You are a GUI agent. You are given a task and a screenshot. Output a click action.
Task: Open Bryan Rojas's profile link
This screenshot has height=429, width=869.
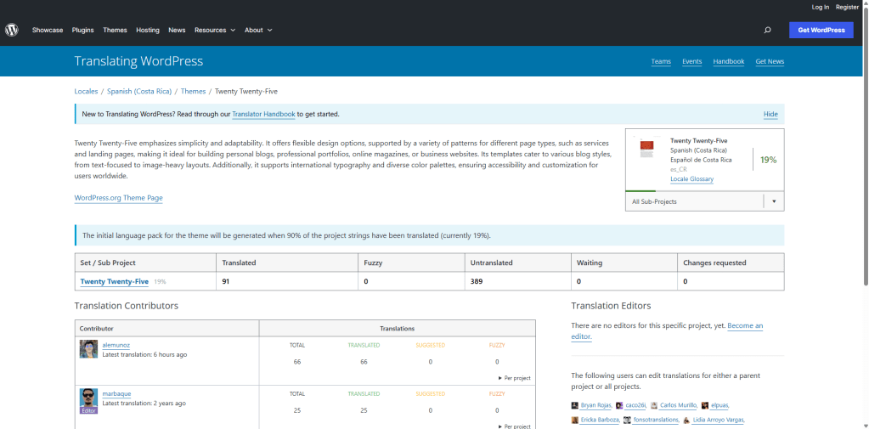point(596,405)
